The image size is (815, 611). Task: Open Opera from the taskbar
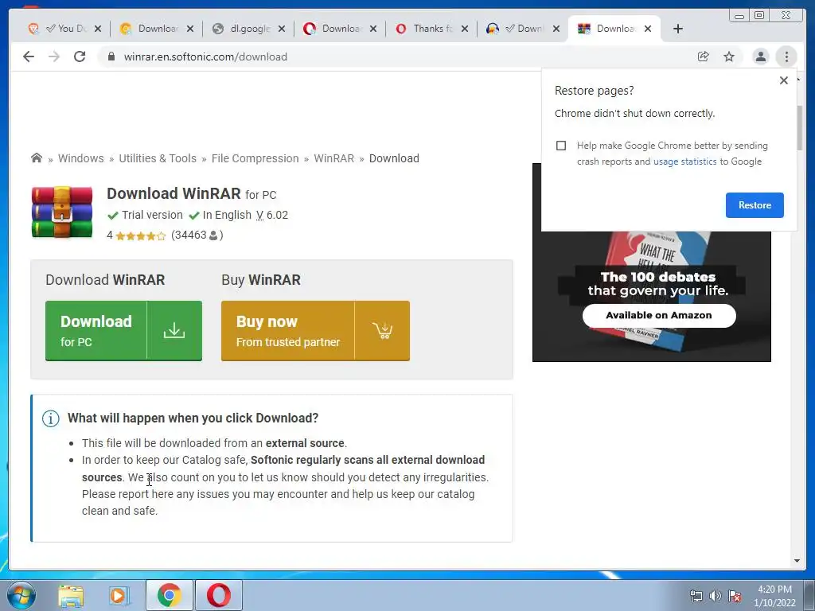coord(219,595)
